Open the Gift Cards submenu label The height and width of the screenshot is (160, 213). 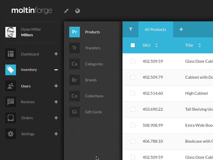93,112
